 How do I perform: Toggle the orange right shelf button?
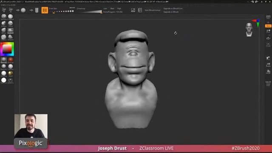[268, 26]
